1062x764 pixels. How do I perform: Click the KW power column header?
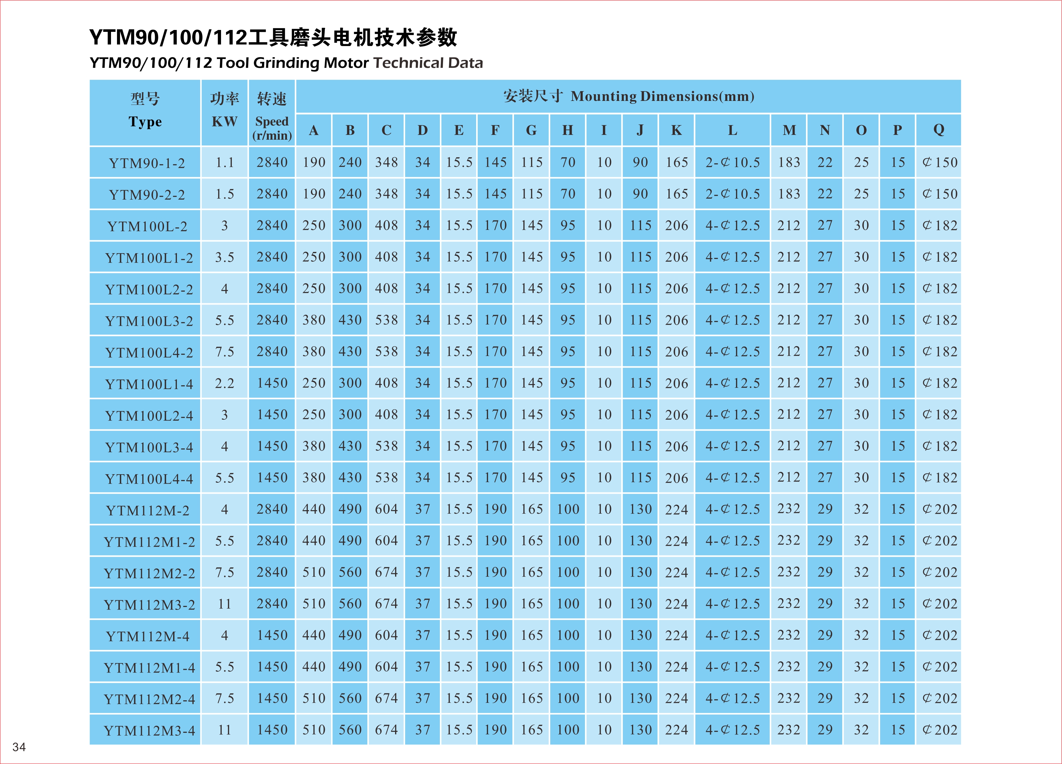tap(225, 112)
